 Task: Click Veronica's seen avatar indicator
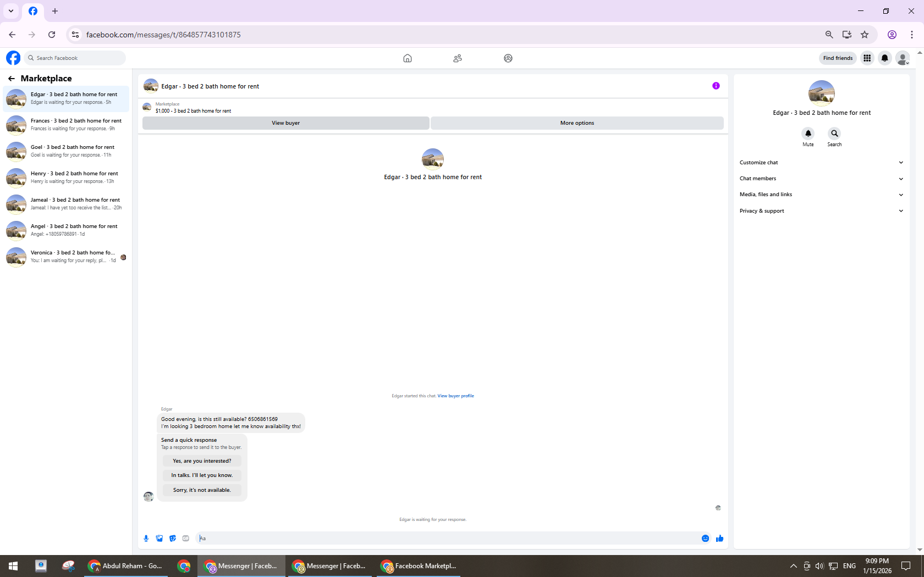123,257
